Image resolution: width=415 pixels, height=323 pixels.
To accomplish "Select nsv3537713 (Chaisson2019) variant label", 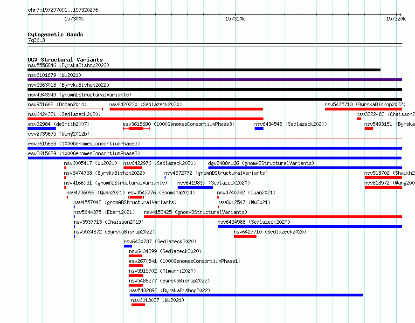I will point(109,222).
